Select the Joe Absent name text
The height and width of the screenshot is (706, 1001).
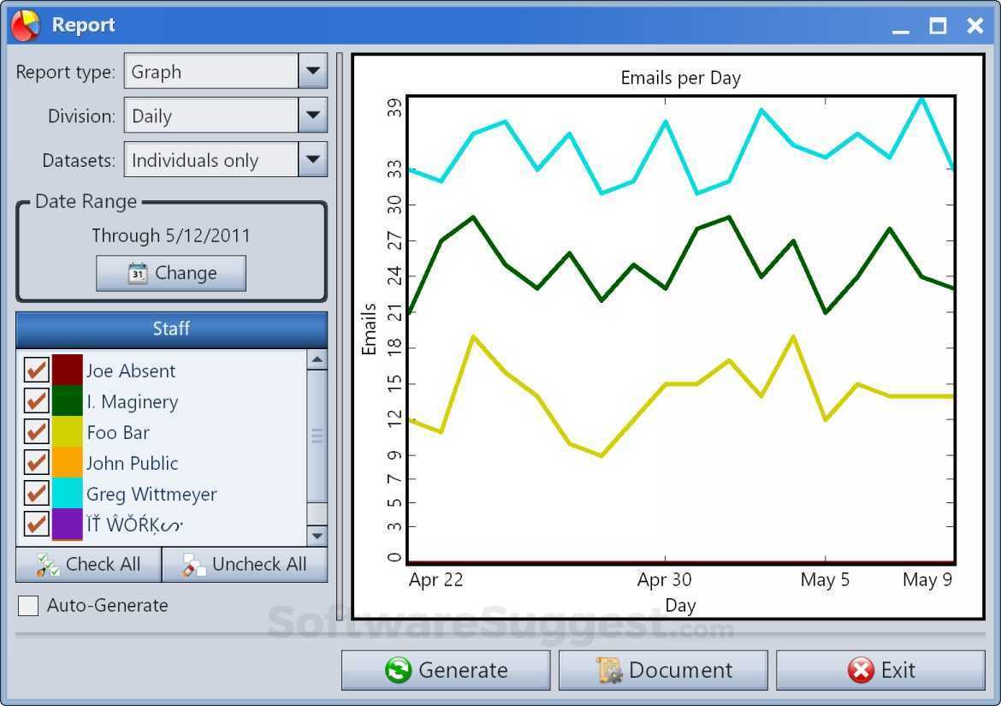pyautogui.click(x=131, y=371)
